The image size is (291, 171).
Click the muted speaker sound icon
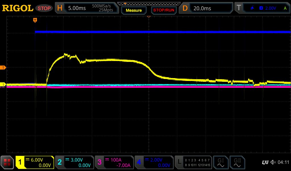coord(273,162)
